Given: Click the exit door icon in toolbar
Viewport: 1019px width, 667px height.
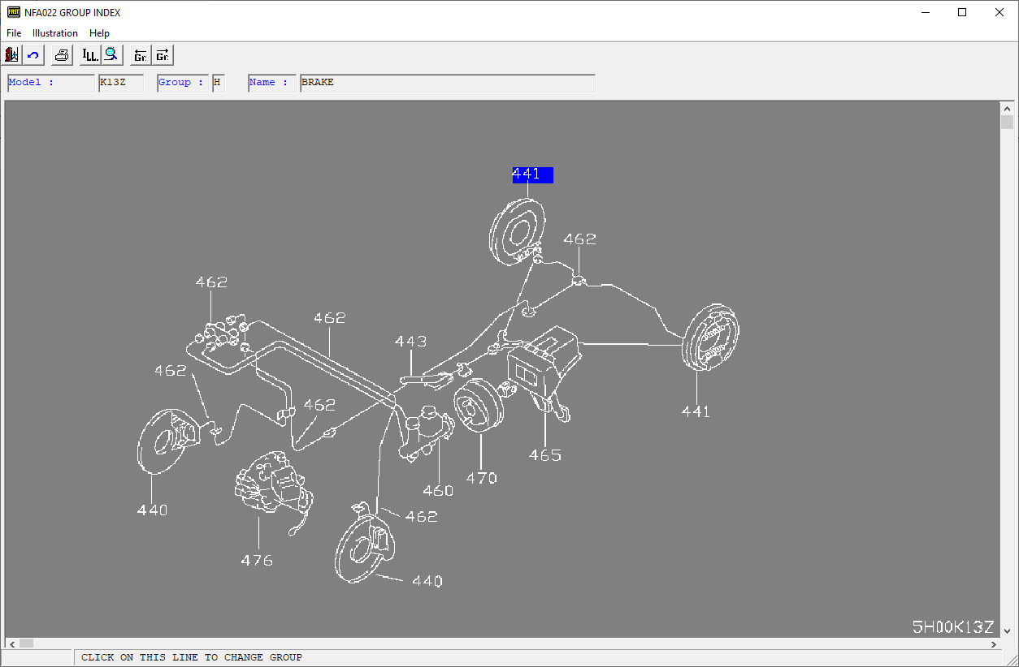Looking at the screenshot, I should [x=12, y=55].
